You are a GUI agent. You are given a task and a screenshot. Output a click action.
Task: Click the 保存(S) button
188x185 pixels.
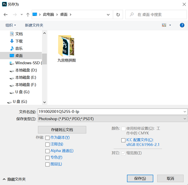click(140, 179)
